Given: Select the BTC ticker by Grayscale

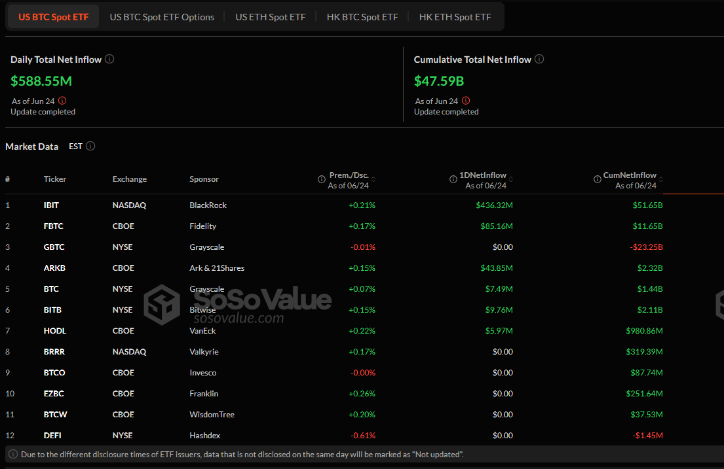Looking at the screenshot, I should tap(51, 289).
